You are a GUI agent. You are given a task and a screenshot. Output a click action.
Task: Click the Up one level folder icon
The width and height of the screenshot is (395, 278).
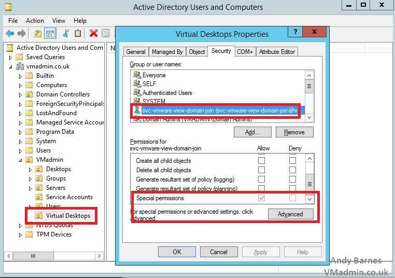point(38,33)
